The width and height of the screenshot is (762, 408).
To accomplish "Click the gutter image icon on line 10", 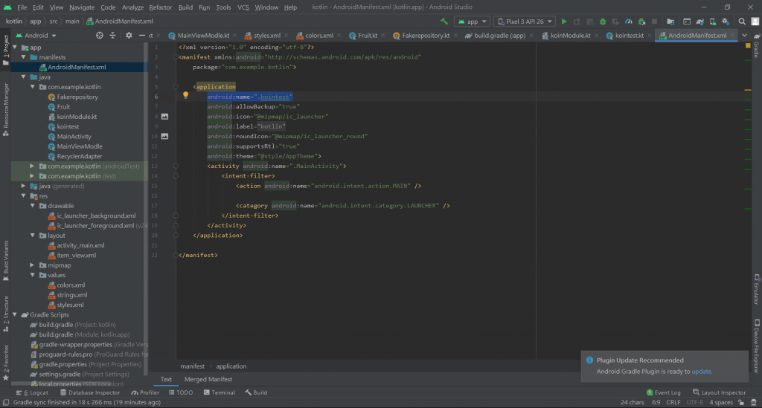I will click(x=164, y=136).
